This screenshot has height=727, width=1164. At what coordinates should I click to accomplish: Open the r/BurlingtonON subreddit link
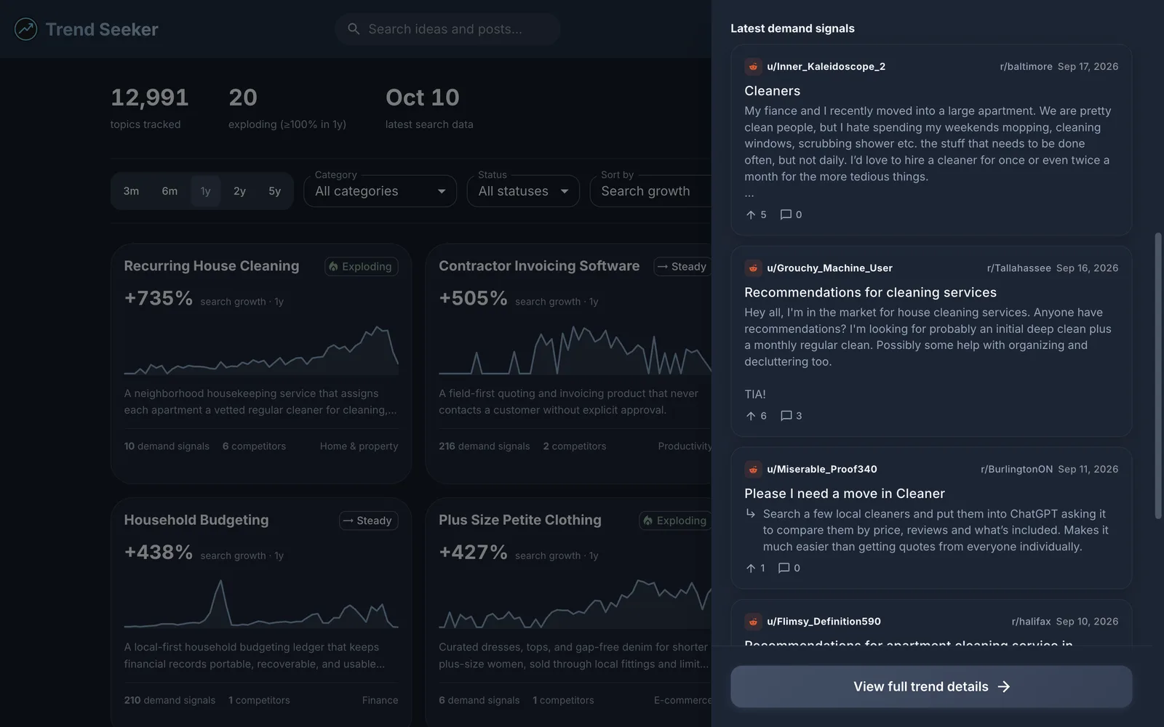[x=1016, y=469]
